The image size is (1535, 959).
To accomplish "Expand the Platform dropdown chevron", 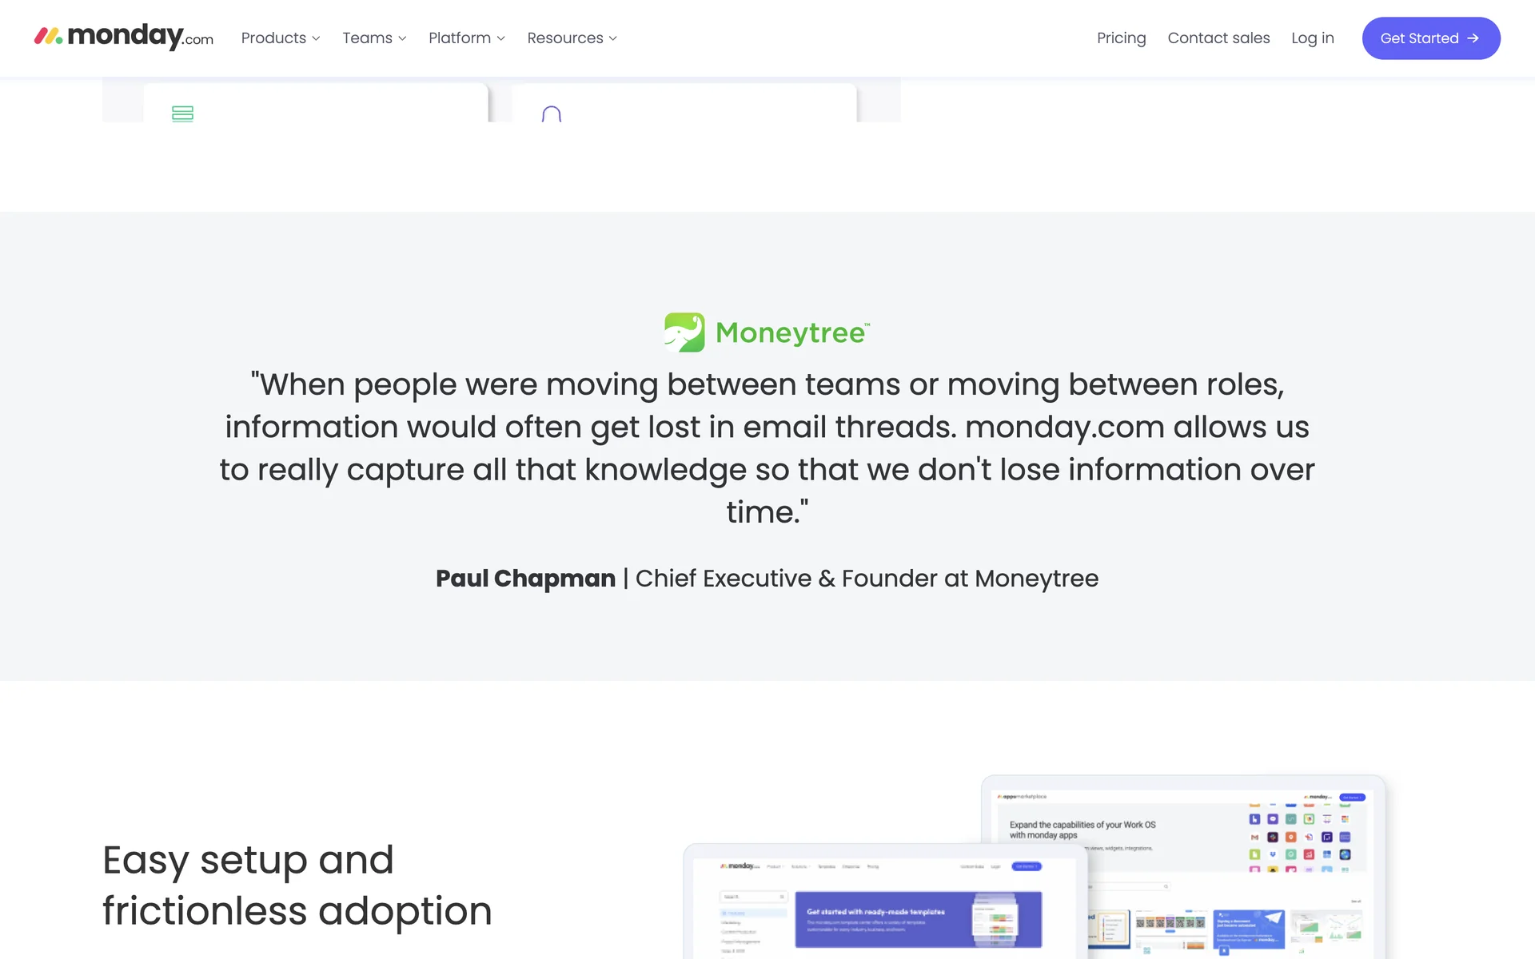I will 501,38.
